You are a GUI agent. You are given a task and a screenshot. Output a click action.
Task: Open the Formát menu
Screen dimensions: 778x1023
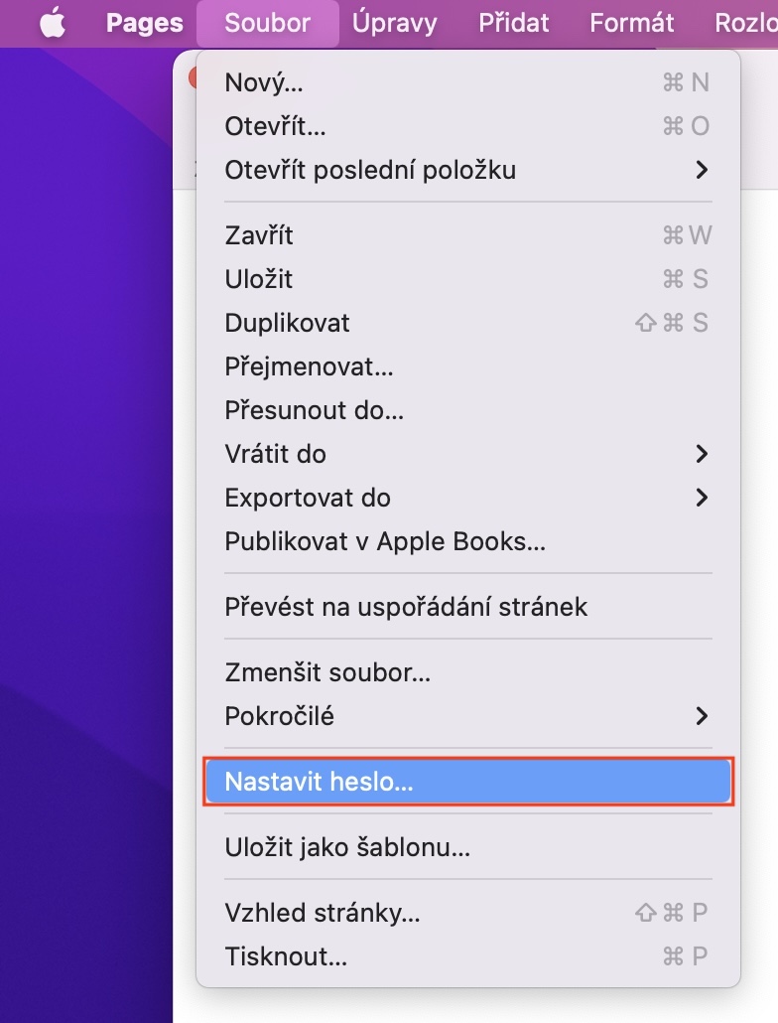[x=631, y=24]
